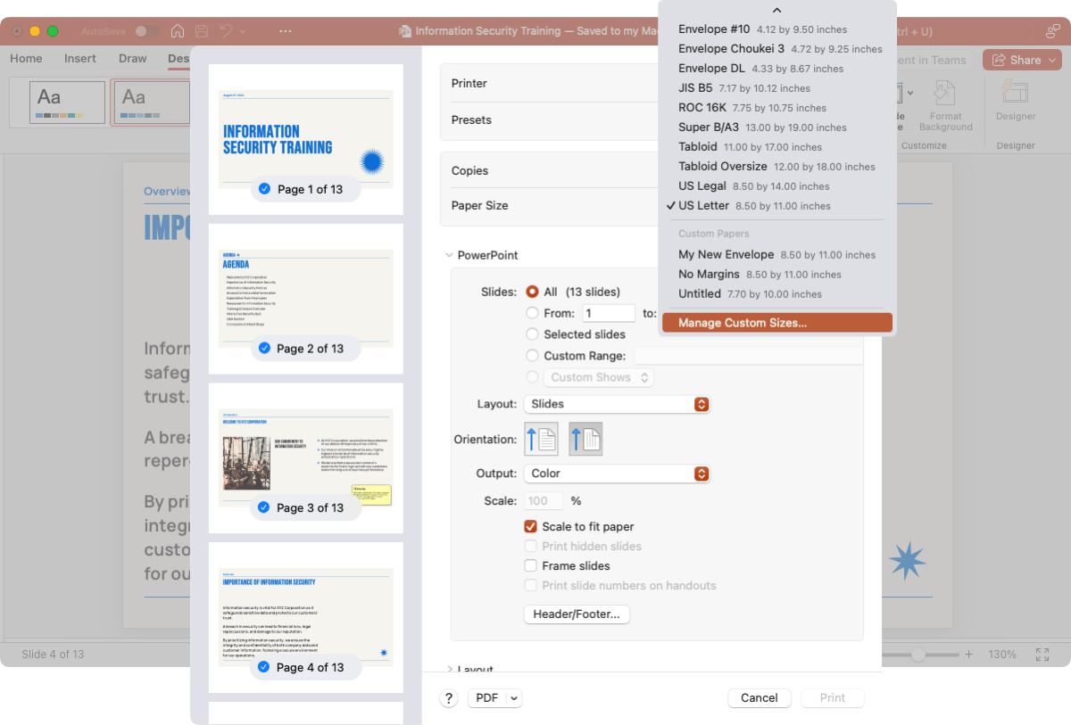Screen dimensions: 1071x725
Task: Click the zoom in plus button
Action: 968,655
